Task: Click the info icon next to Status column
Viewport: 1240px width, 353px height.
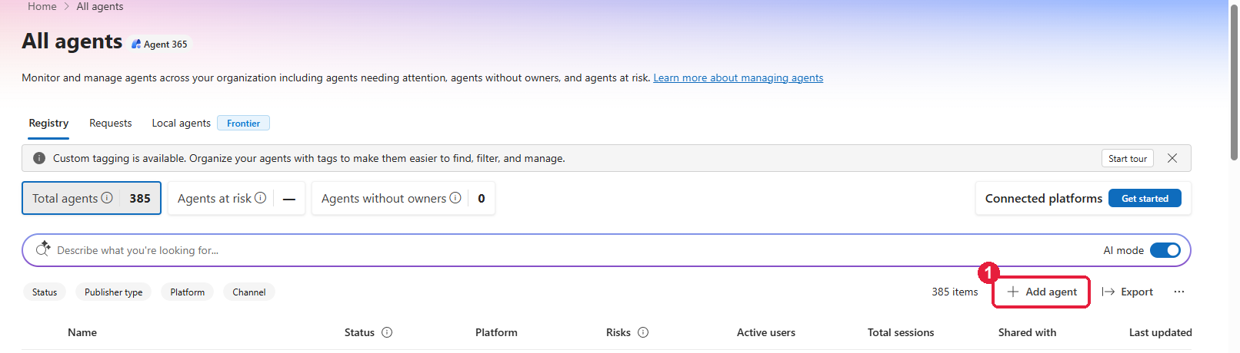Action: 387,332
